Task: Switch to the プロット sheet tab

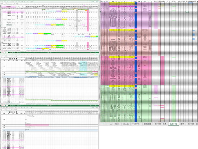Action: 117,124
